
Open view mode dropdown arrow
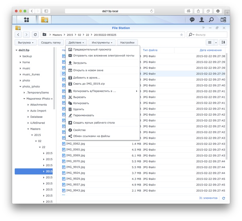(216, 42)
